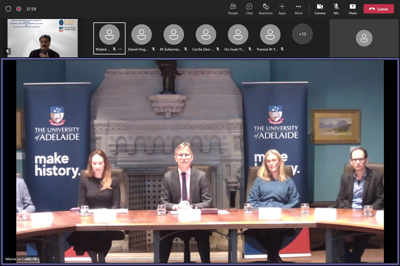
Task: Click the recording indicator icon
Action: coord(18,9)
